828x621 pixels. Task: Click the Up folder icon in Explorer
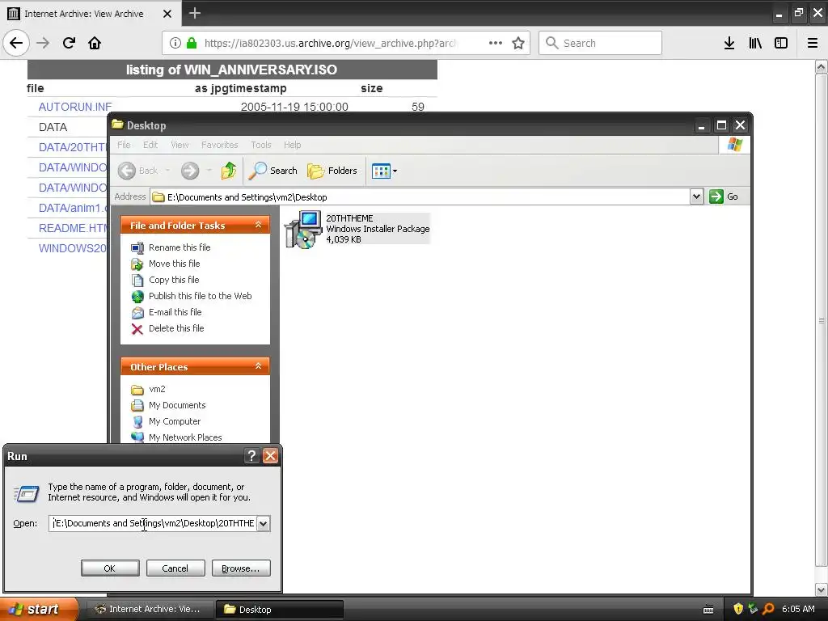click(229, 171)
